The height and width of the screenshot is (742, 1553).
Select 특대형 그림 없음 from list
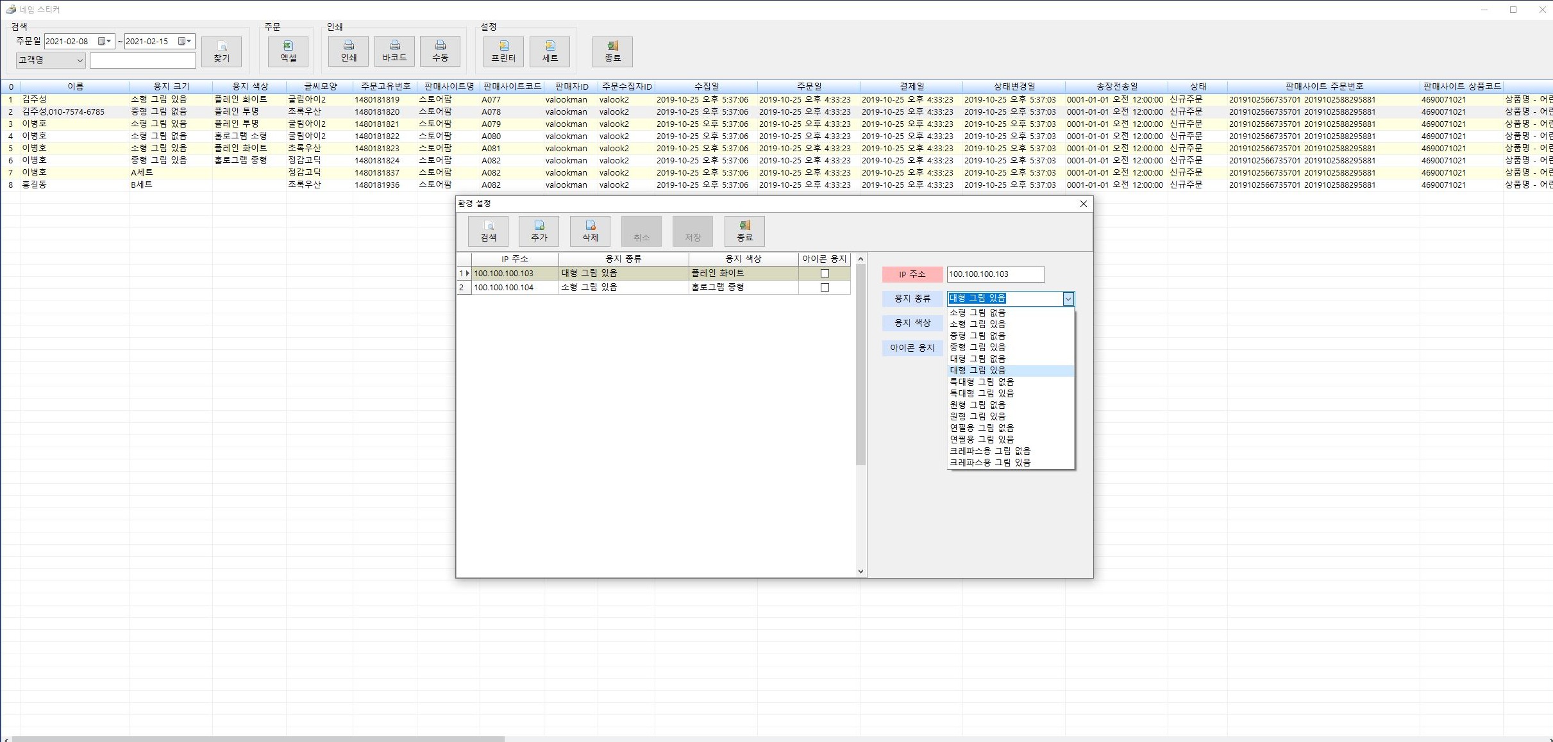point(981,382)
